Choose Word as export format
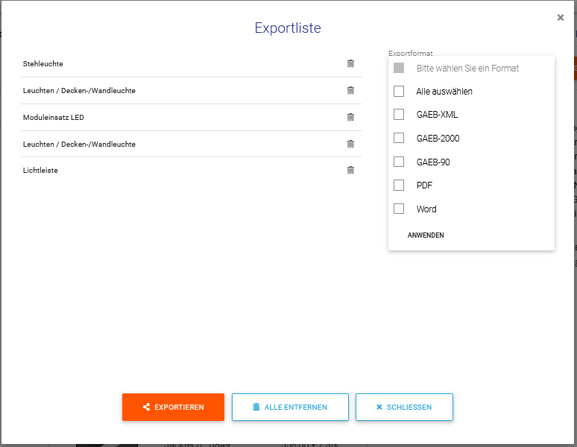This screenshot has height=447, width=577. (x=399, y=209)
